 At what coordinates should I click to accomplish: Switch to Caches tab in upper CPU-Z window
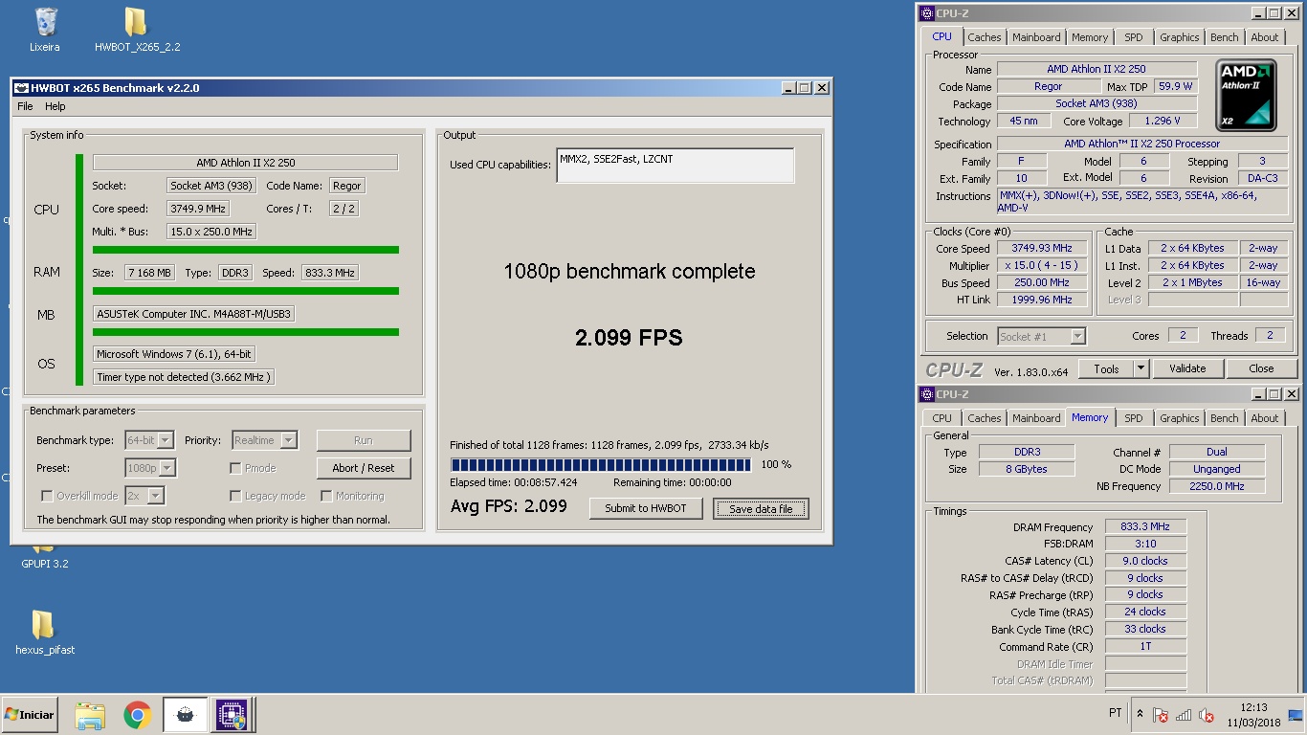(x=984, y=37)
